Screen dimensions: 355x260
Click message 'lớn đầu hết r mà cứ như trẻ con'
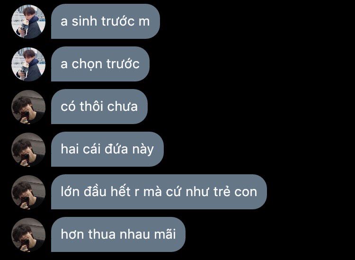tap(159, 192)
